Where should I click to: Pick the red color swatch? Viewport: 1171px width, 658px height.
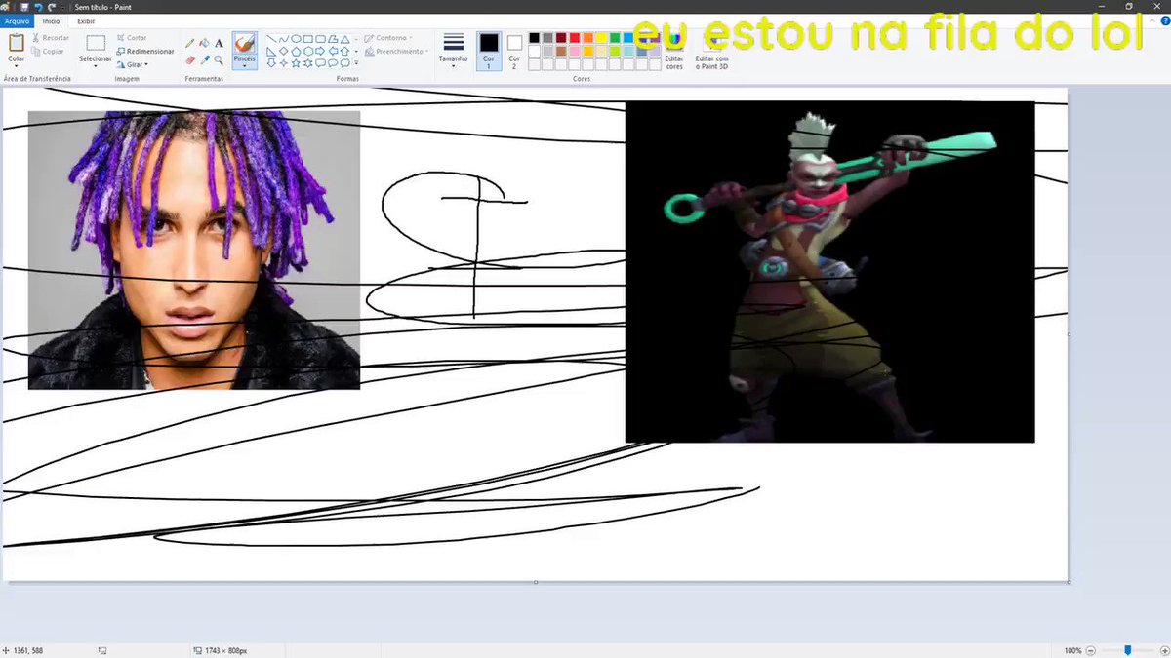[575, 38]
